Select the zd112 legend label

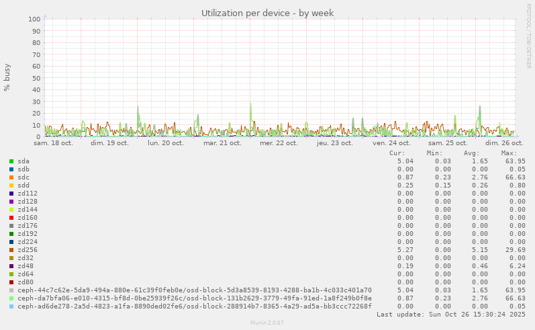[28, 194]
